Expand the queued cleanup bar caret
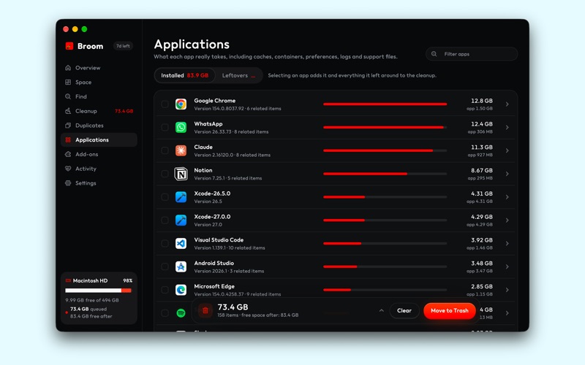This screenshot has height=365, width=585. pos(381,310)
